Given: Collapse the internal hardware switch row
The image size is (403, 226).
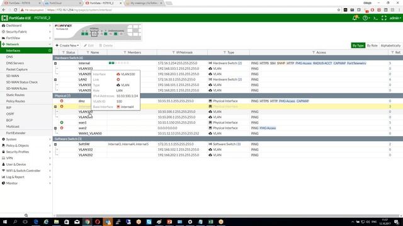Looking at the screenshot, I should pos(55,63).
